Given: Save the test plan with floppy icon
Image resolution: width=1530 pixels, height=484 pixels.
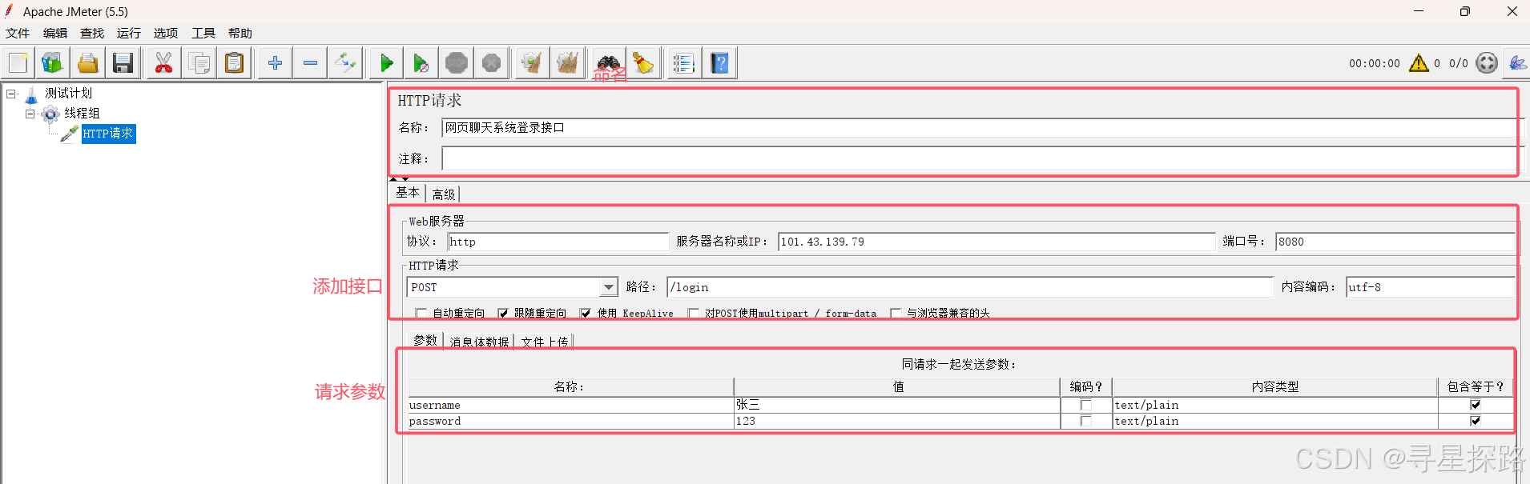Looking at the screenshot, I should (x=123, y=62).
